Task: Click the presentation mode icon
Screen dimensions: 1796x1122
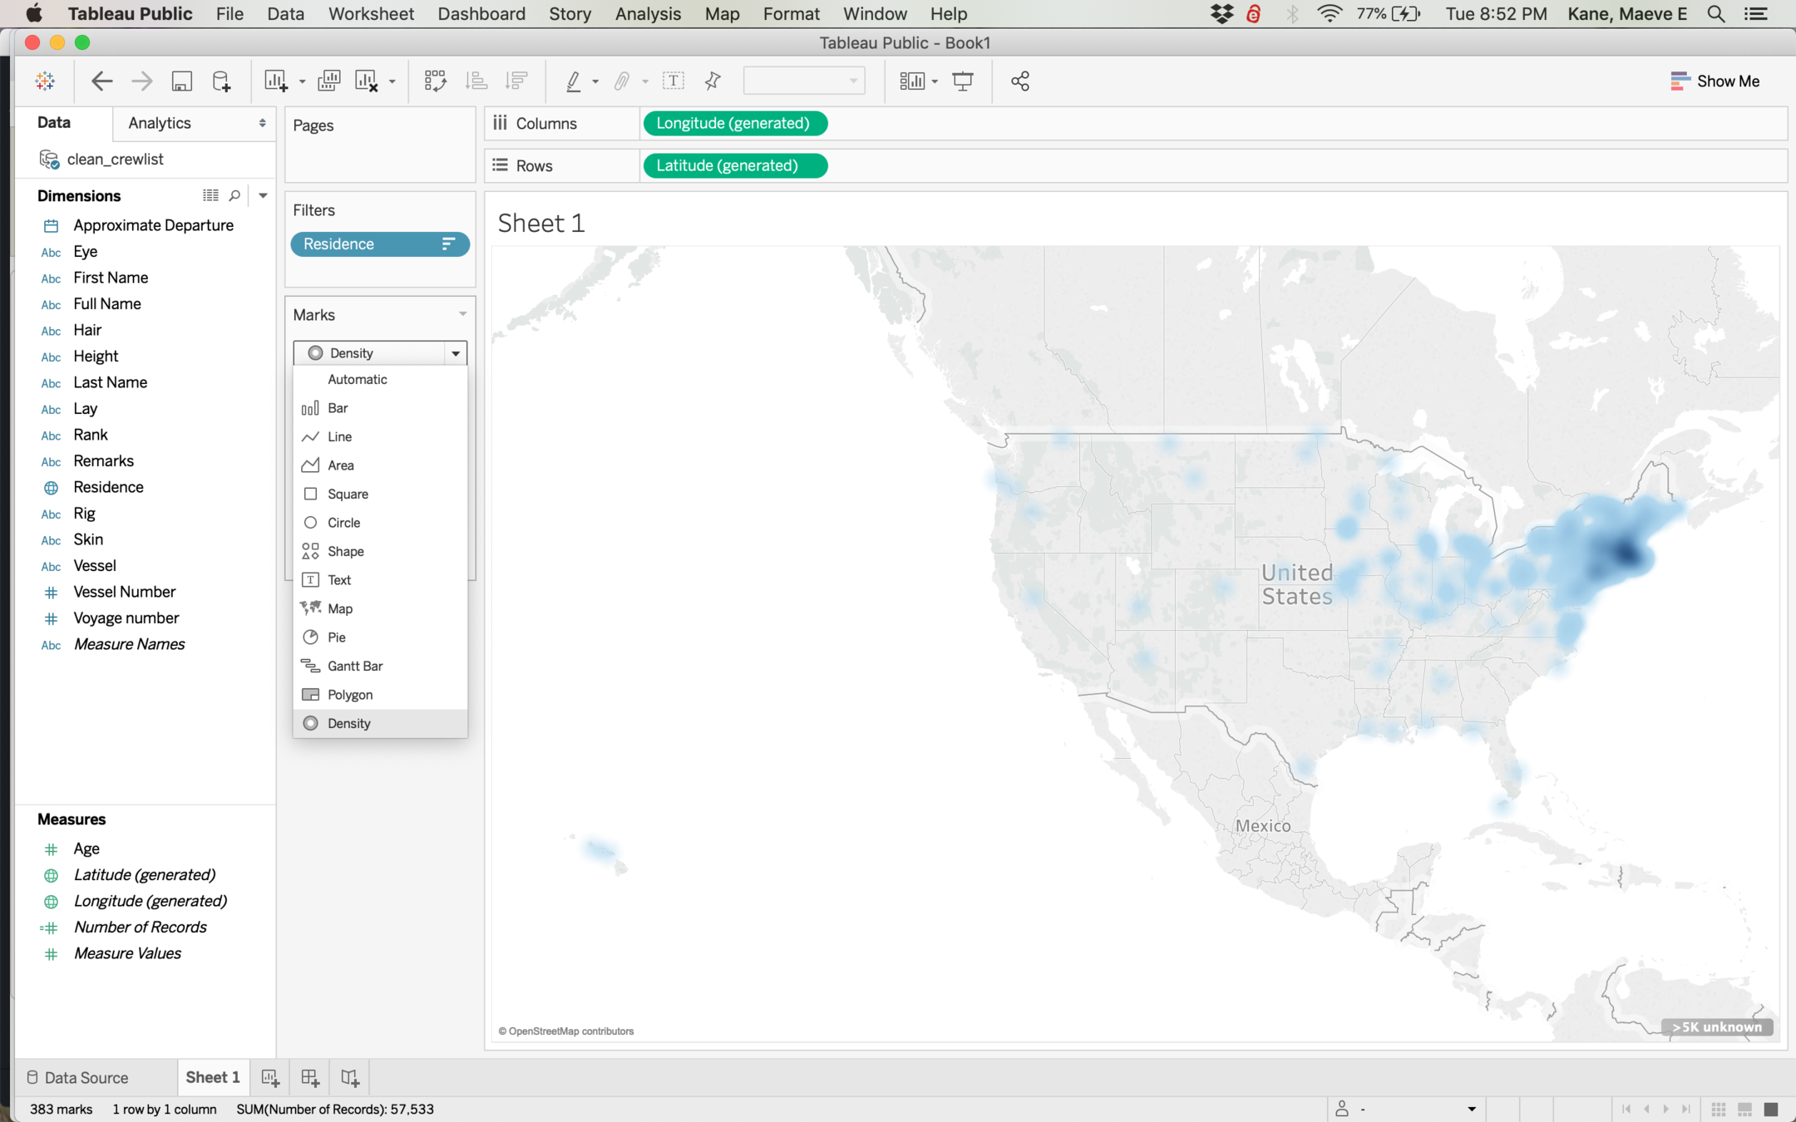Action: (x=963, y=81)
